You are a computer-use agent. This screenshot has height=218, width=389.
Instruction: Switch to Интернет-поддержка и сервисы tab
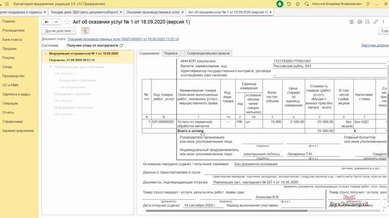coord(21,12)
